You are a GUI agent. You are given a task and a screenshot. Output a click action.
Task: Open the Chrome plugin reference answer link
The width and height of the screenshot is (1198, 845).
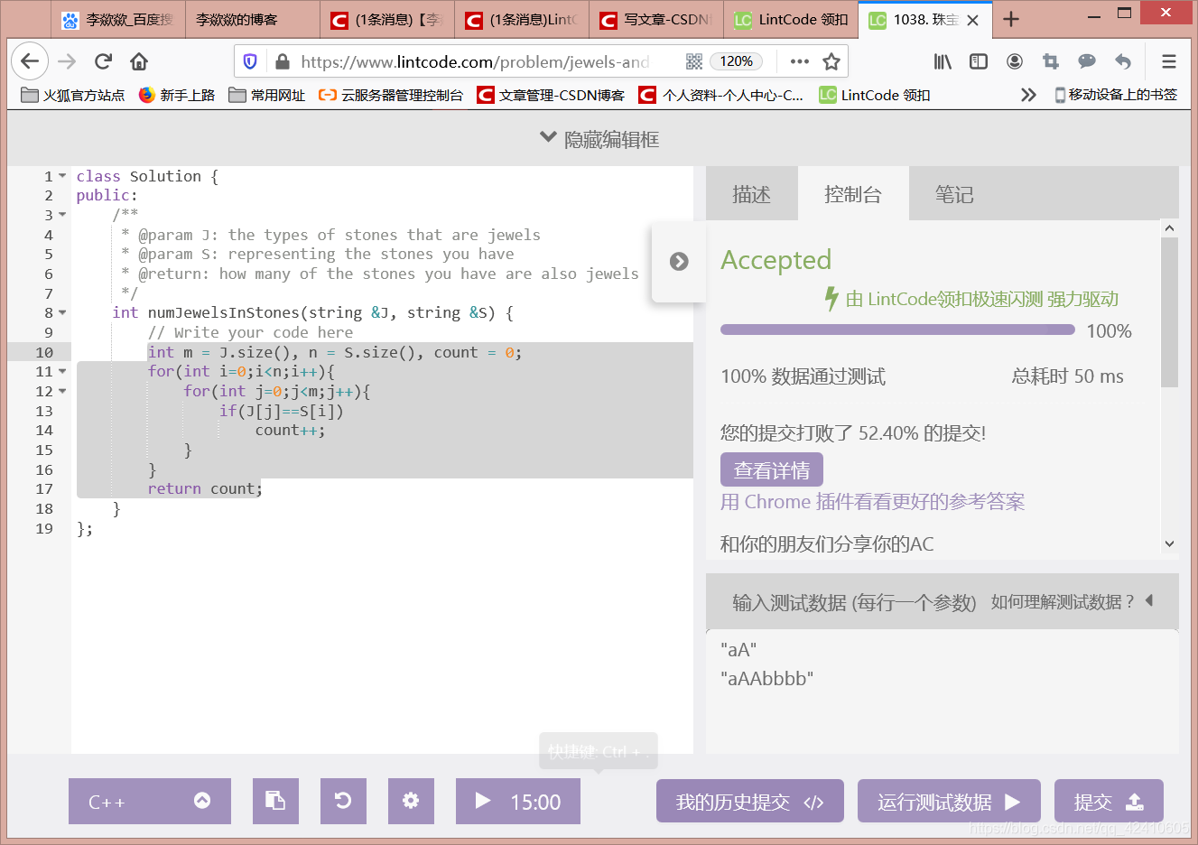(x=872, y=502)
